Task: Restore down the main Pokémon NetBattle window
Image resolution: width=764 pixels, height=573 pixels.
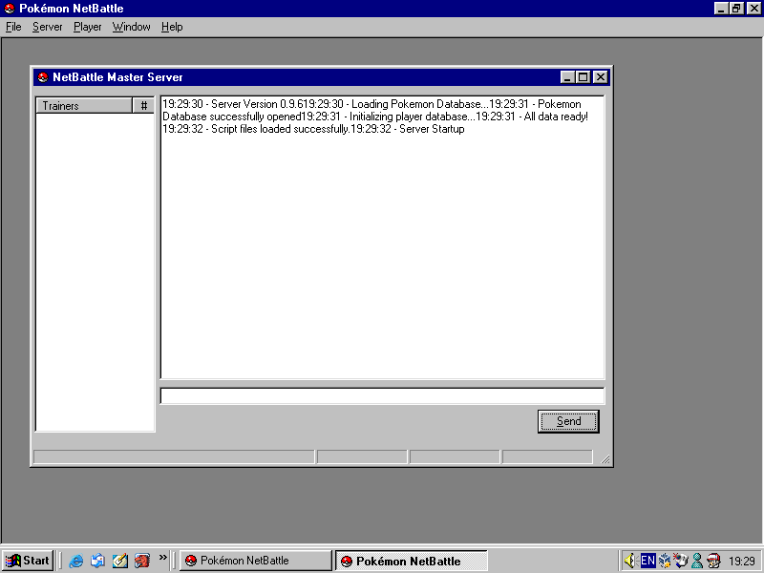Action: (x=736, y=9)
